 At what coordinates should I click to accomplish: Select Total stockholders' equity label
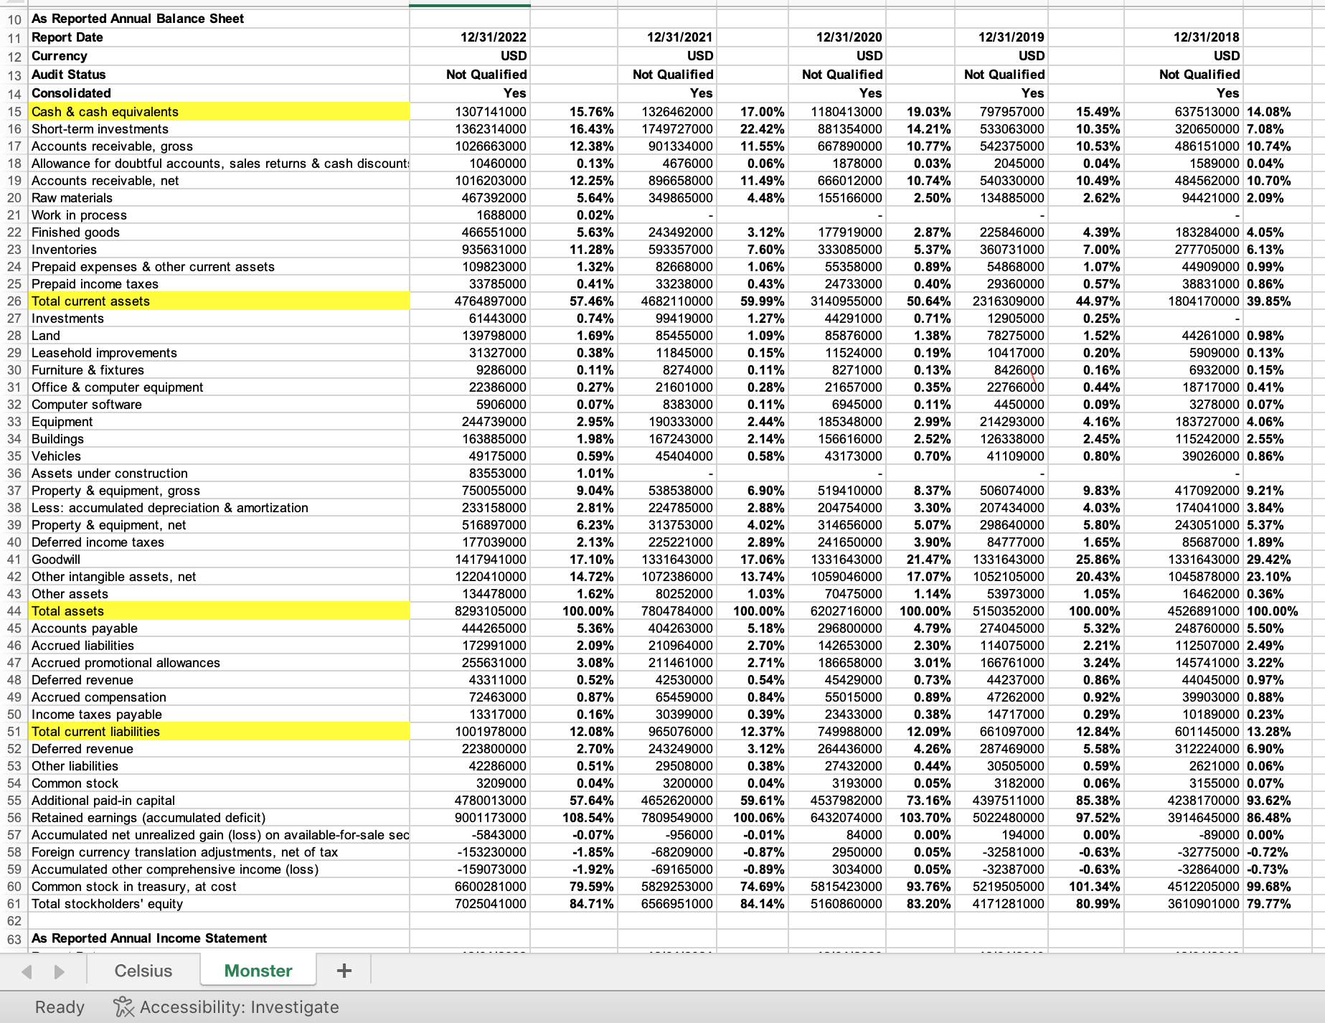(220, 904)
